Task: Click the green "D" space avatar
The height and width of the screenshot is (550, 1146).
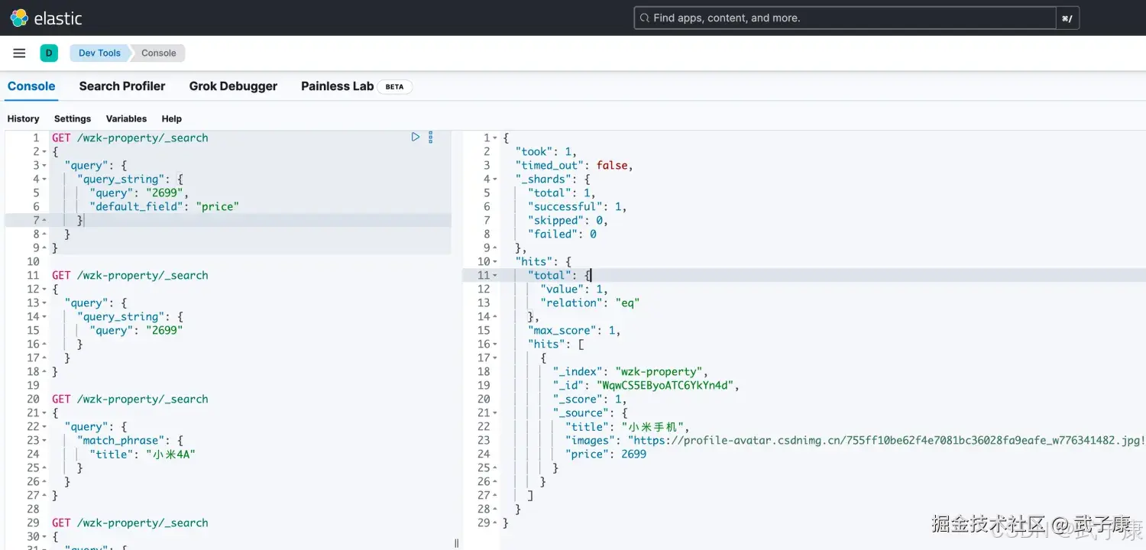Action: click(x=49, y=53)
